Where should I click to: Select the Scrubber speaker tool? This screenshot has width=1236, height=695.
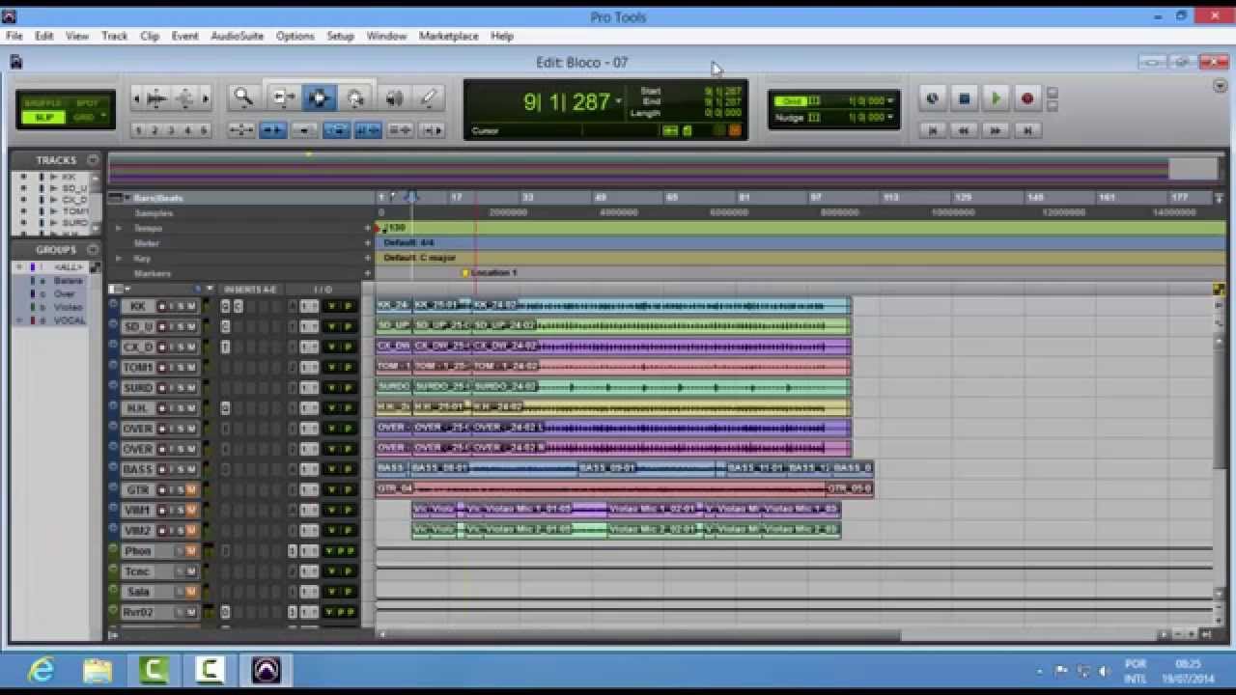tap(394, 97)
